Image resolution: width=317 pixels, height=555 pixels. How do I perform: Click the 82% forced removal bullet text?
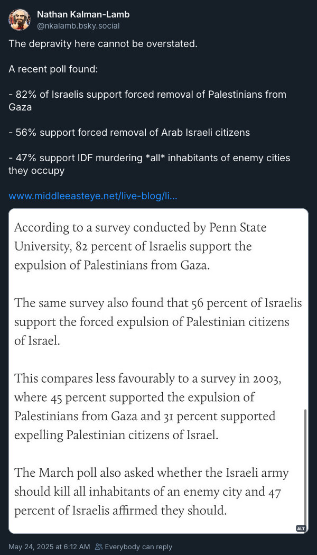147,100
